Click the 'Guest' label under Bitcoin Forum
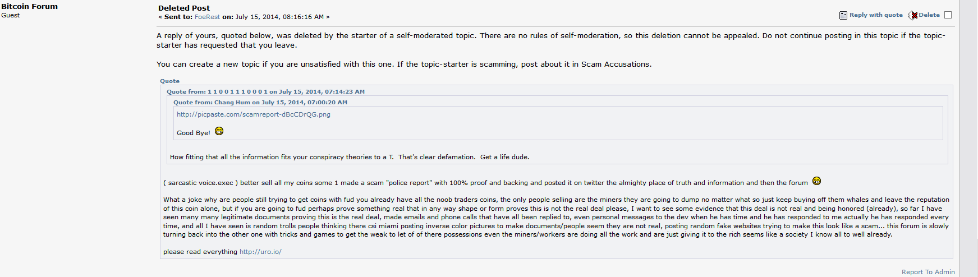This screenshot has height=277, width=978. point(10,15)
